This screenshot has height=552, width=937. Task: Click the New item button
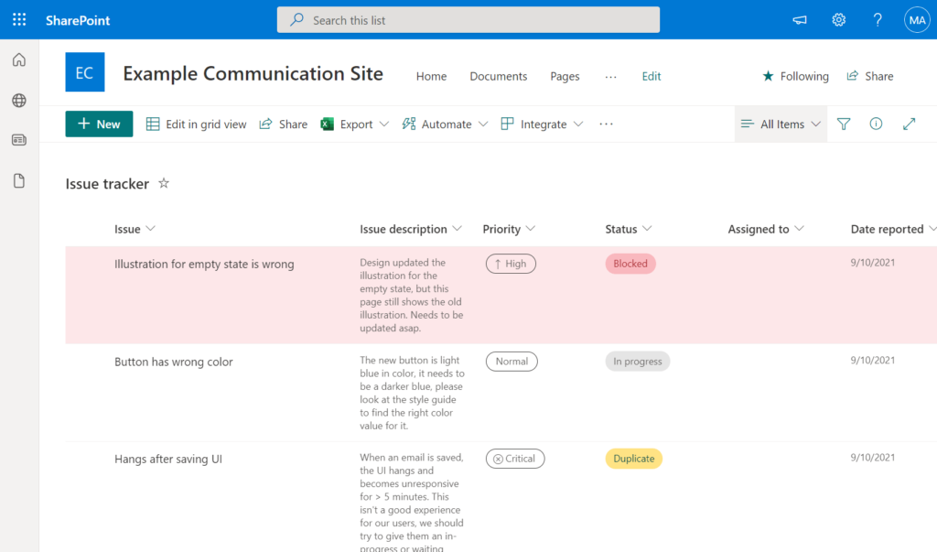[x=99, y=124]
